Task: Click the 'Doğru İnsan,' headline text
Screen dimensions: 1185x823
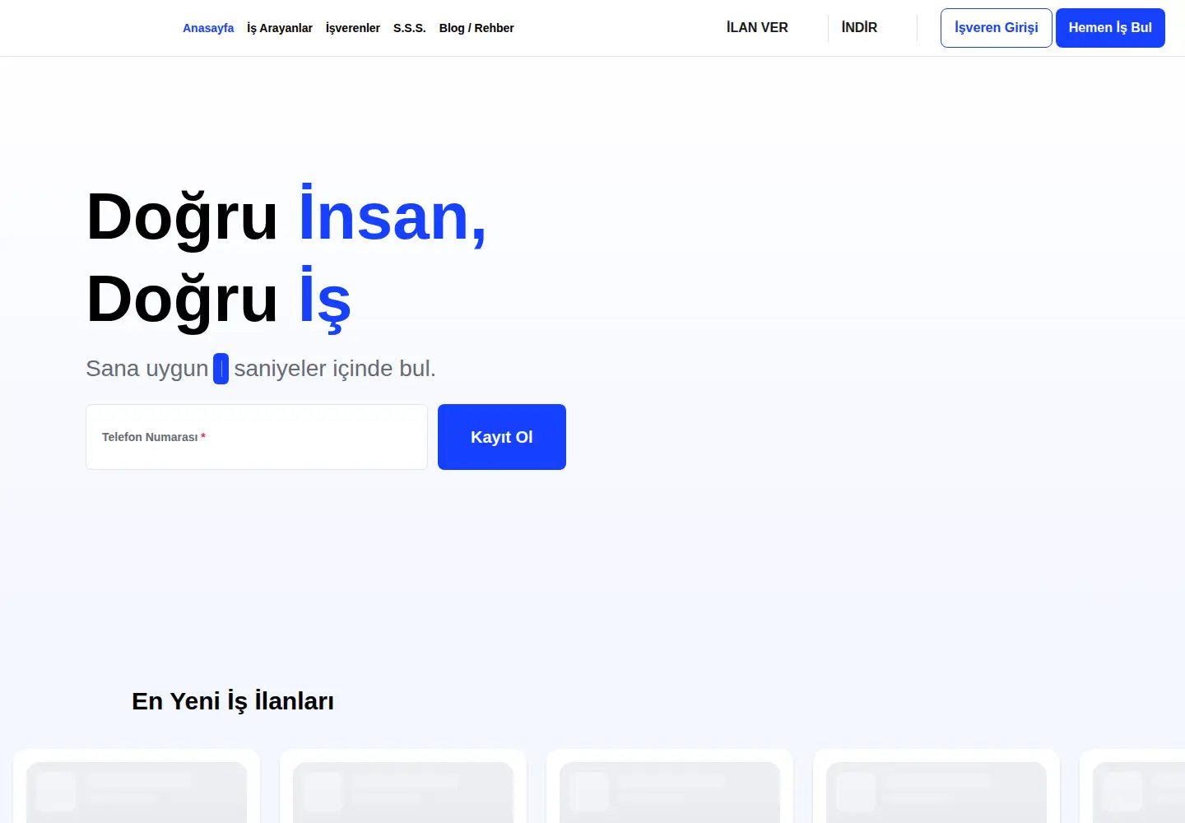Action: point(286,216)
